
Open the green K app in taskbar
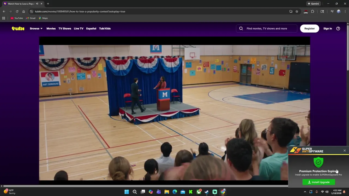click(x=191, y=192)
